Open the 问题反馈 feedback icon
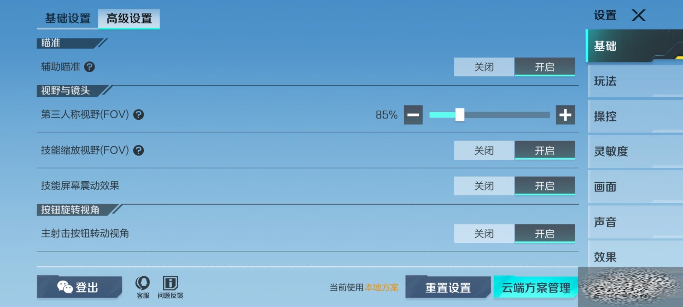This screenshot has height=307, width=683. click(x=170, y=287)
